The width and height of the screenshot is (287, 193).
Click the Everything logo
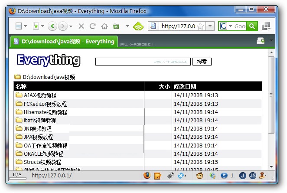(x=49, y=60)
